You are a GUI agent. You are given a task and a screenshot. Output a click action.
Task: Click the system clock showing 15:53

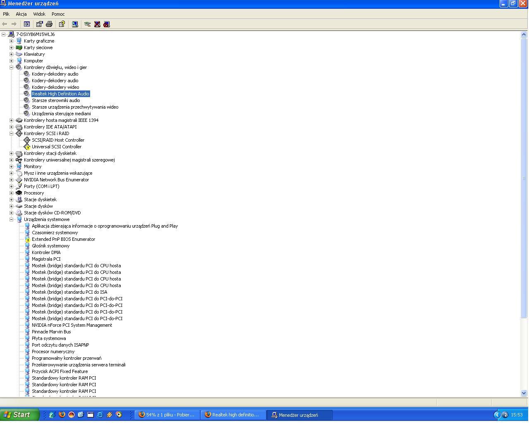click(x=517, y=415)
